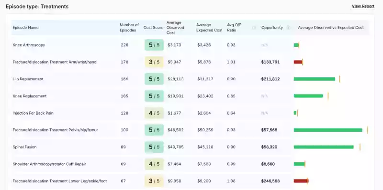This screenshot has height=190, width=383.
Task: Open the View Report link
Action: click(x=363, y=6)
